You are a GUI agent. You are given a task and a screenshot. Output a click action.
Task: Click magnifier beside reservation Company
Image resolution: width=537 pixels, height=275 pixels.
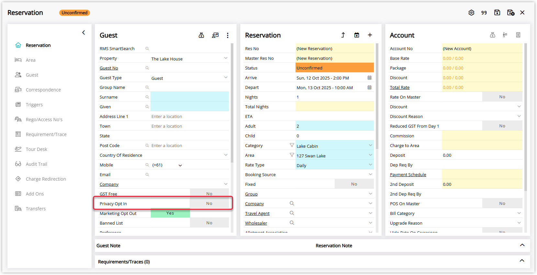(x=292, y=203)
